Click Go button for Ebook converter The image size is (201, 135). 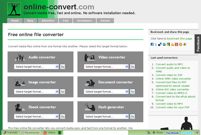pos(62,116)
